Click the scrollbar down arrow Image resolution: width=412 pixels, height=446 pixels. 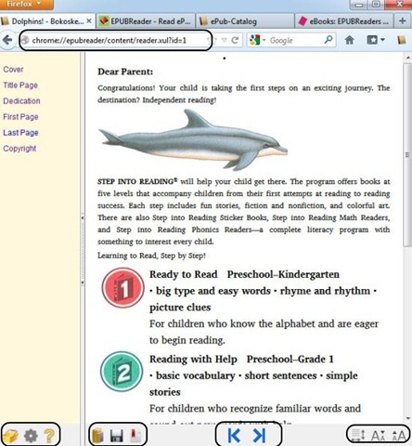407,418
